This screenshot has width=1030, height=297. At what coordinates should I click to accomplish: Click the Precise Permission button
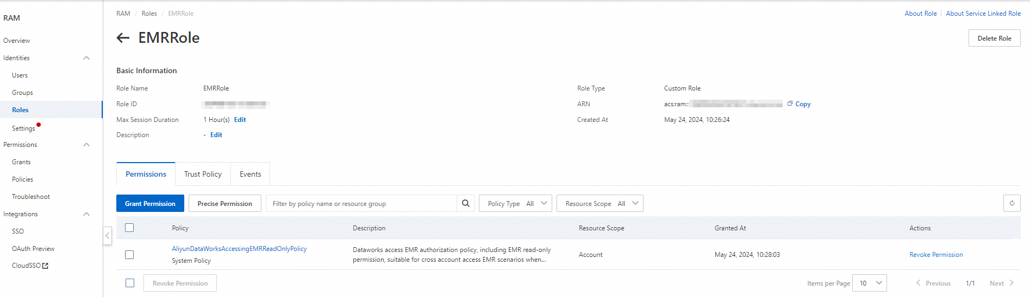(225, 203)
